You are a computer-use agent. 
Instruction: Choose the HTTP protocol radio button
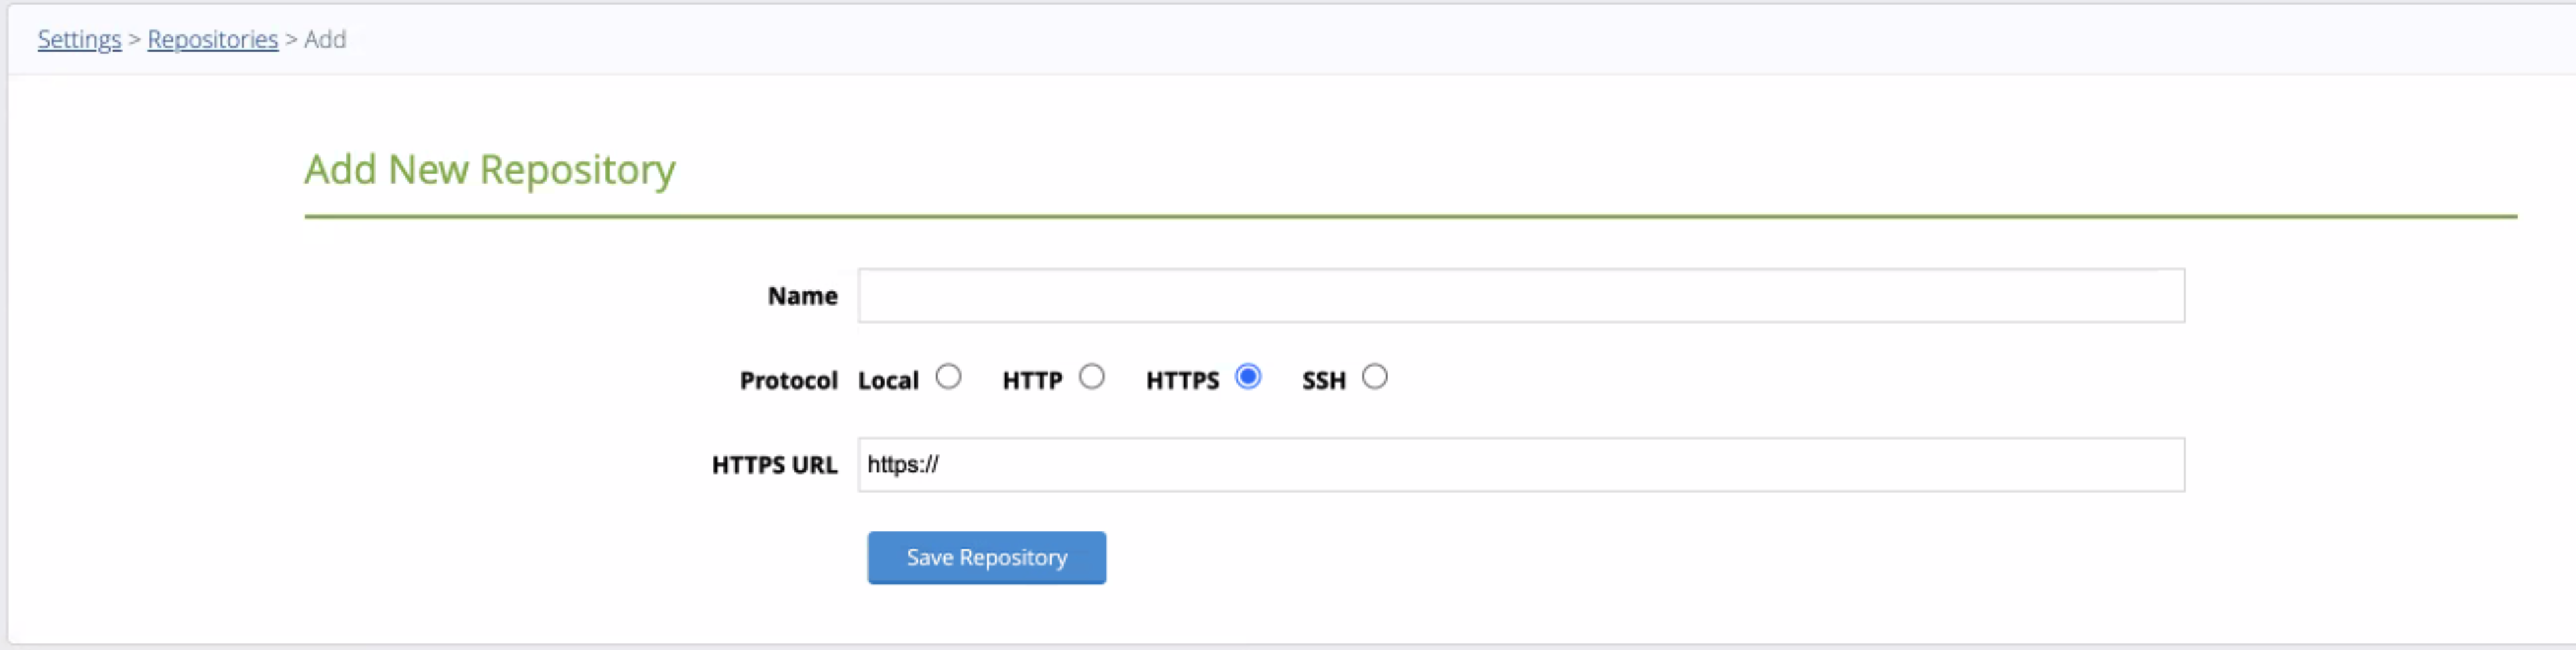pyautogui.click(x=1092, y=377)
